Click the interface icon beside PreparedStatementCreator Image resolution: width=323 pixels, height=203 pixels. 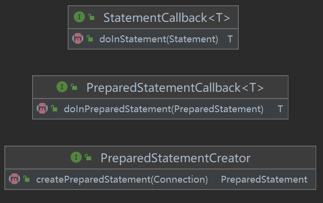[76, 157]
